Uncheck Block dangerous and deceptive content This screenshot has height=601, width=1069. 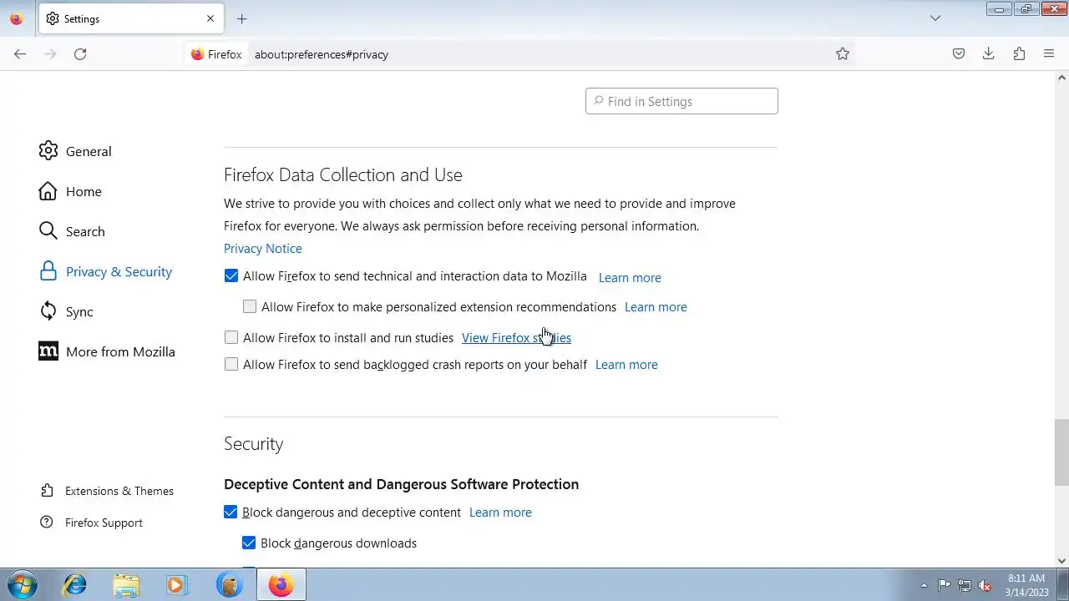tap(231, 512)
